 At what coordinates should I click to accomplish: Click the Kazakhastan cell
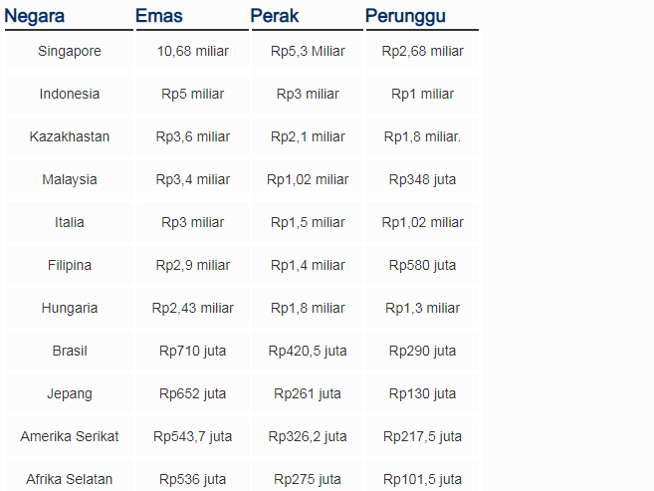(x=70, y=136)
